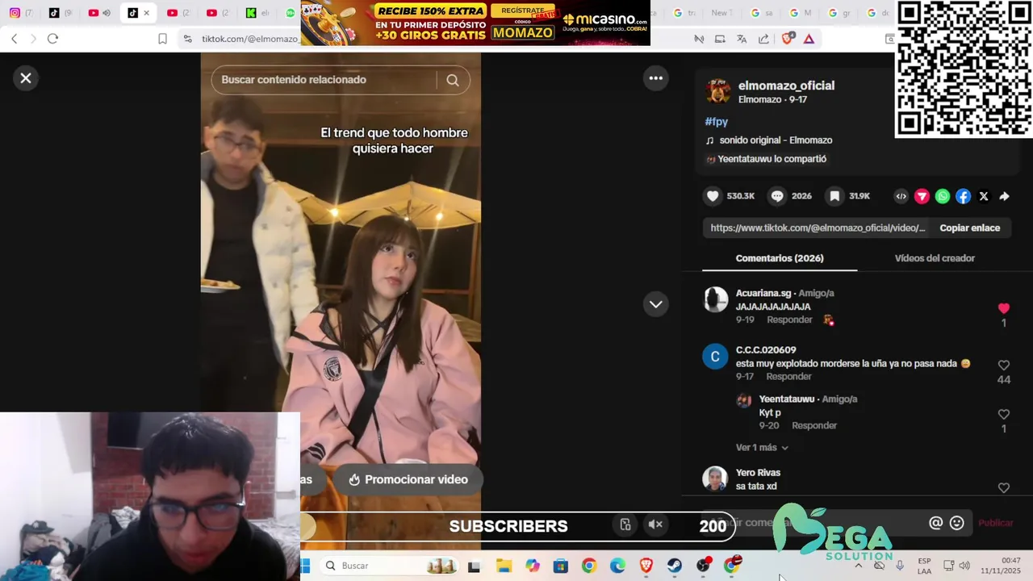Click the tiktok.com address bar
The height and width of the screenshot is (581, 1033).
[x=249, y=39]
